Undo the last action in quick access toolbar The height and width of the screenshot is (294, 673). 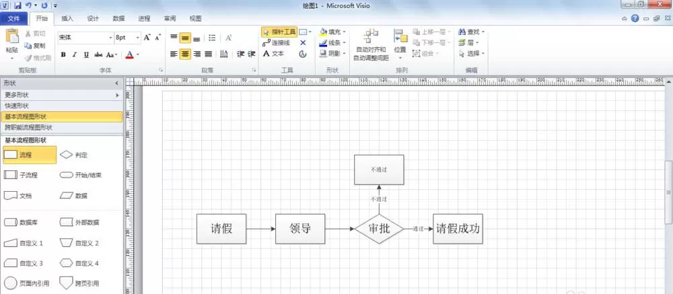(28, 5)
